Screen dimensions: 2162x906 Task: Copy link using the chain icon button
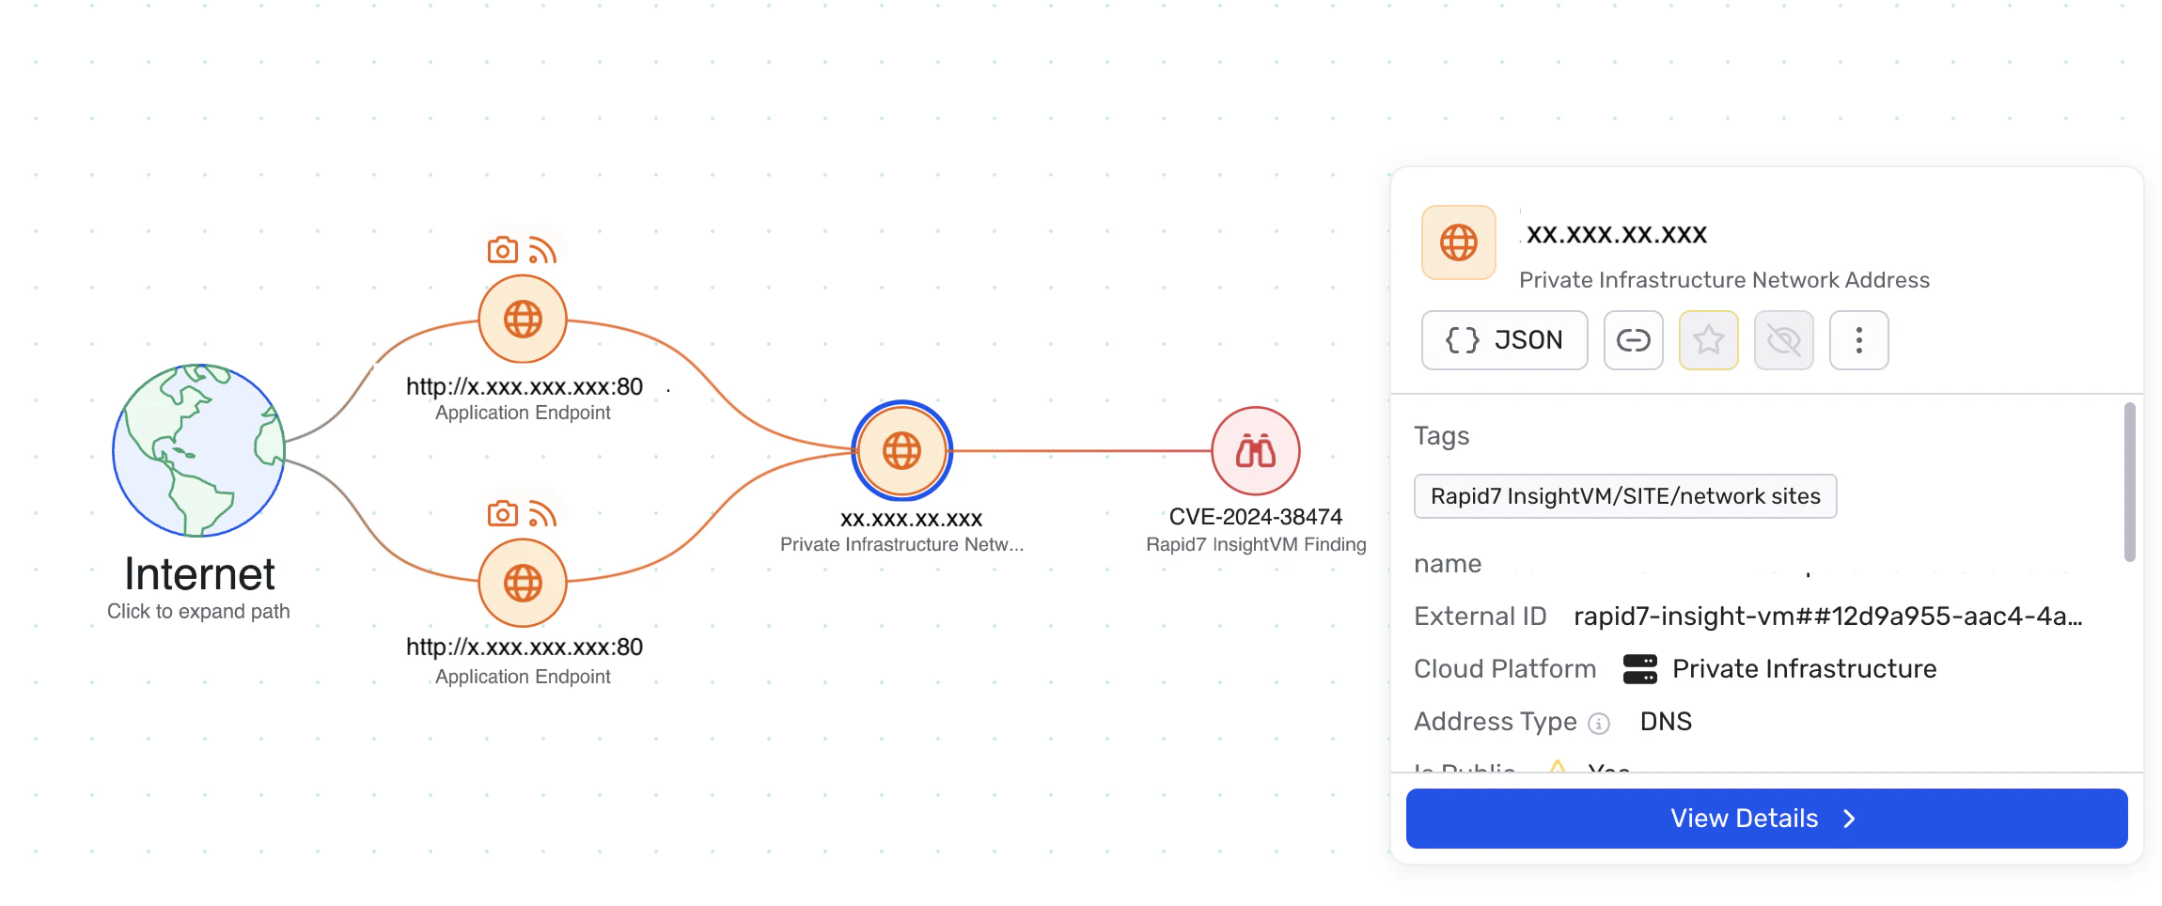1633,340
